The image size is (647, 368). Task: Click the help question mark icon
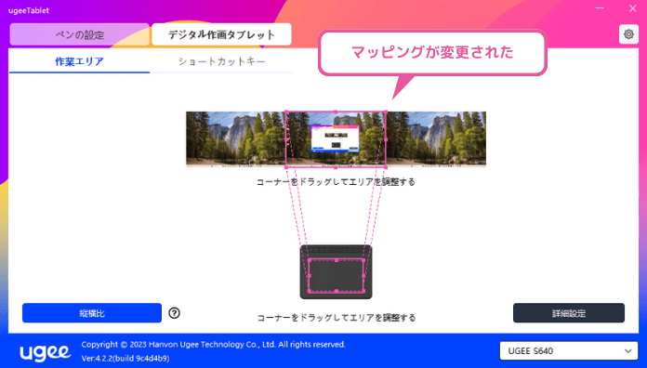(174, 313)
